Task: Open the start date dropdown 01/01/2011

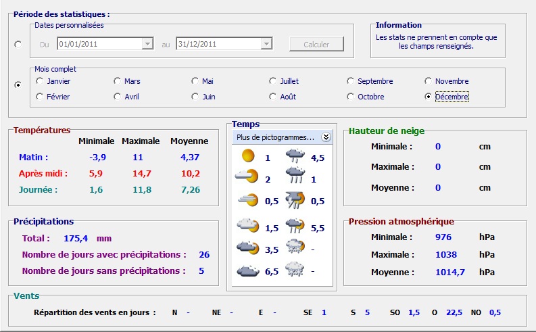Action: point(147,44)
